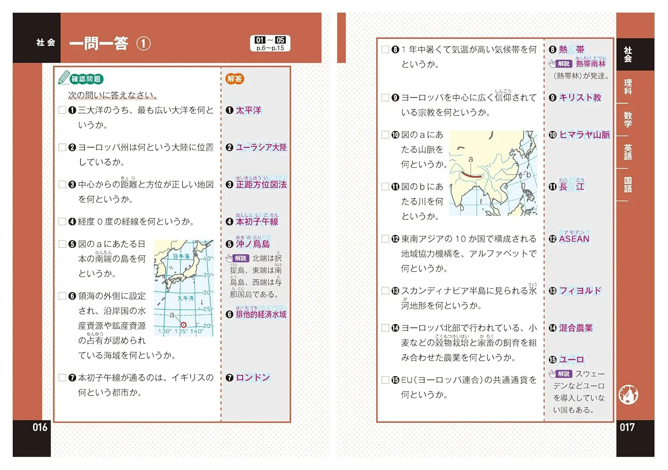668x470 pixels.
Task: Mark the checkbox for question 6 領海の外側
Action: pos(62,296)
